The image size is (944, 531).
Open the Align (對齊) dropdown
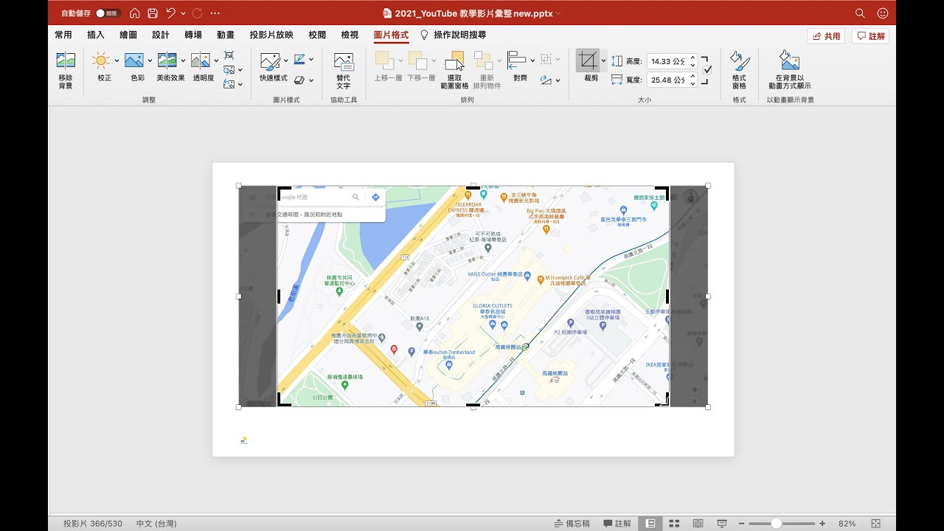pyautogui.click(x=520, y=66)
